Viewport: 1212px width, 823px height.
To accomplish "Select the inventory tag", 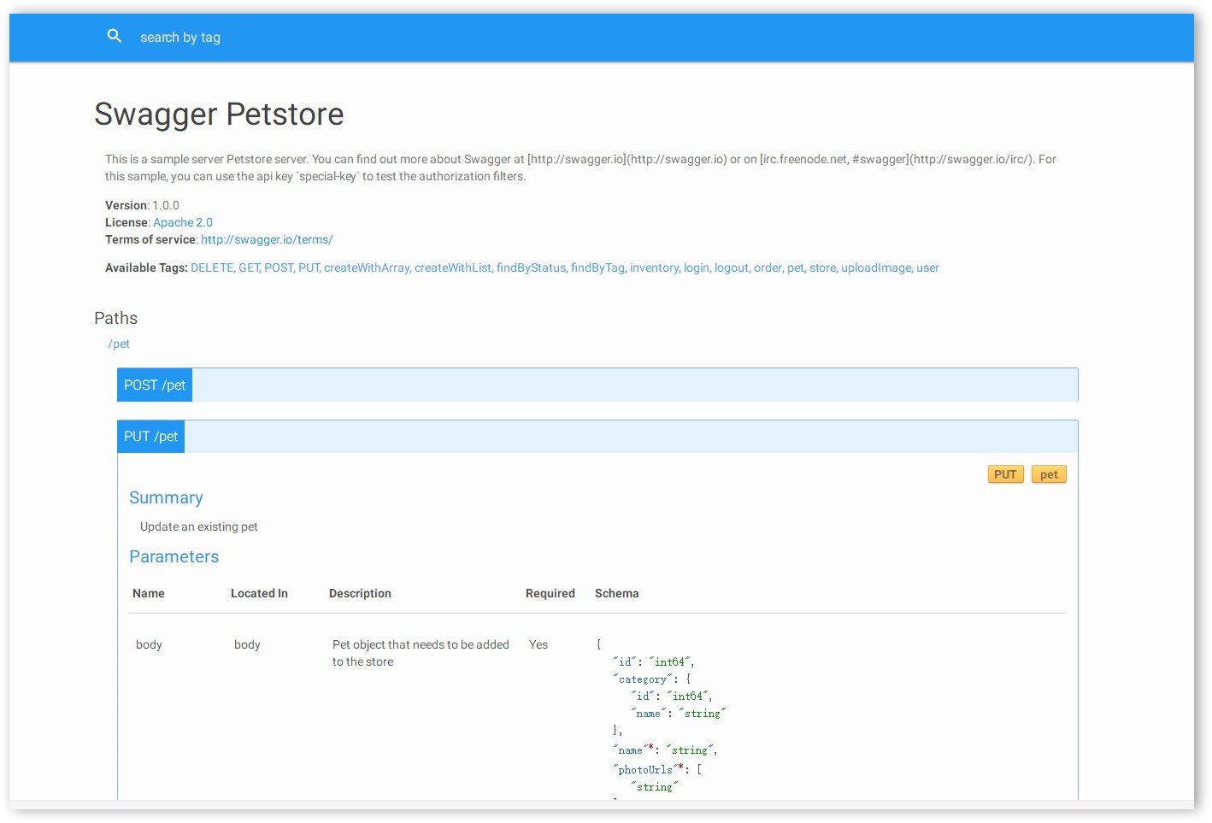I will coord(655,267).
